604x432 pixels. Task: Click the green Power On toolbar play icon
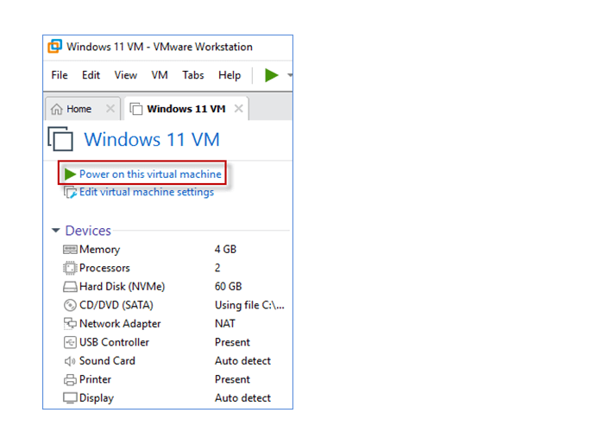click(271, 75)
